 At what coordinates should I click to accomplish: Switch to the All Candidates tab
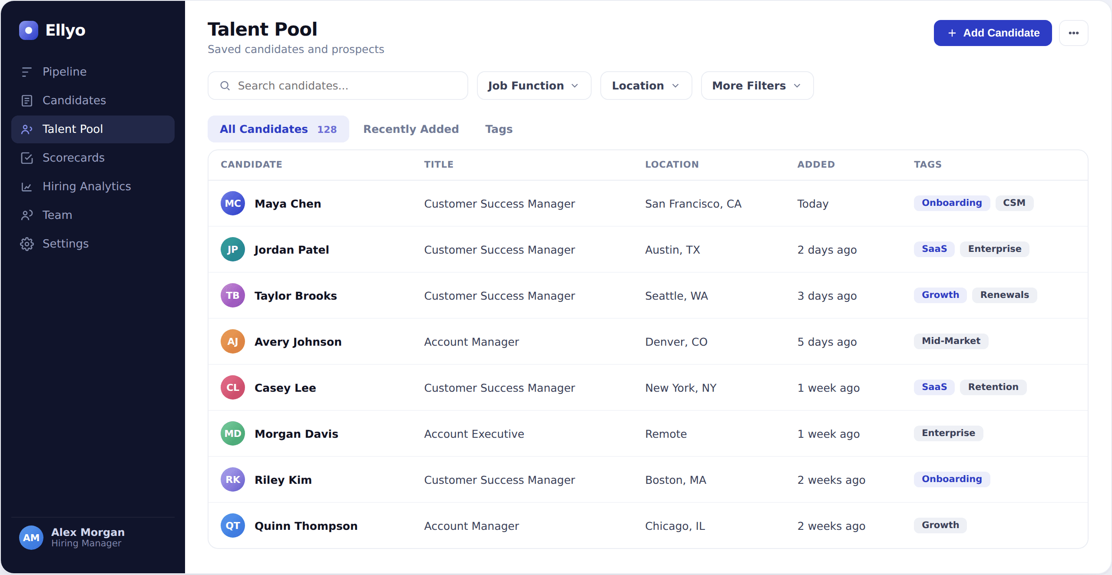278,129
